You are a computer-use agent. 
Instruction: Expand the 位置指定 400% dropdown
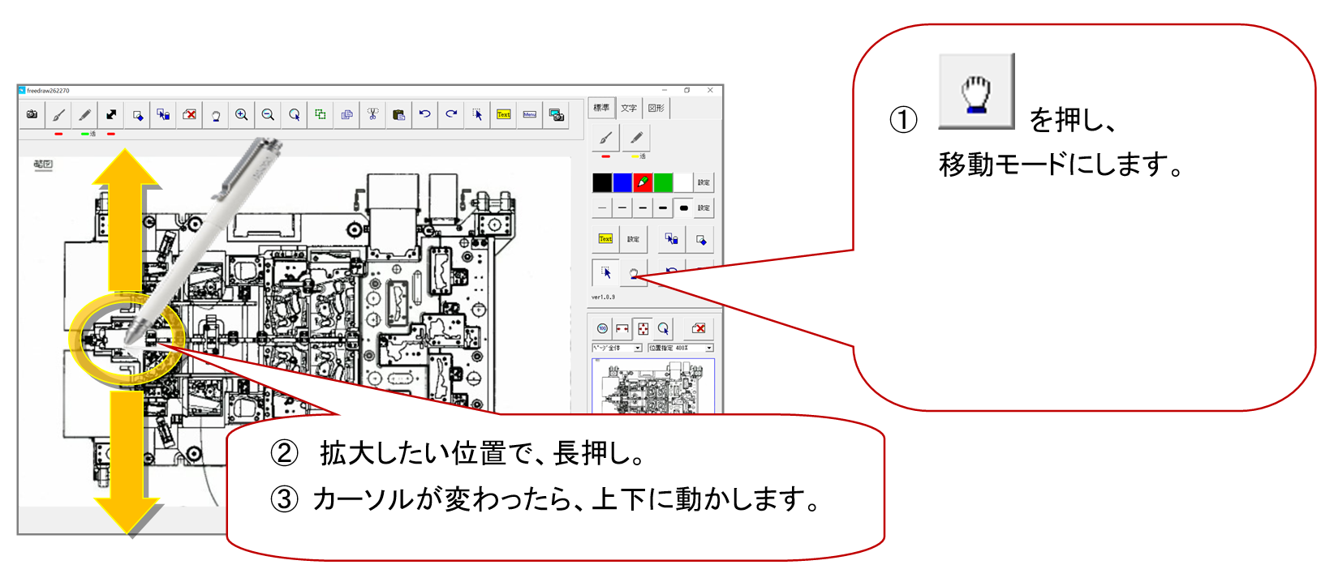pyautogui.click(x=680, y=348)
